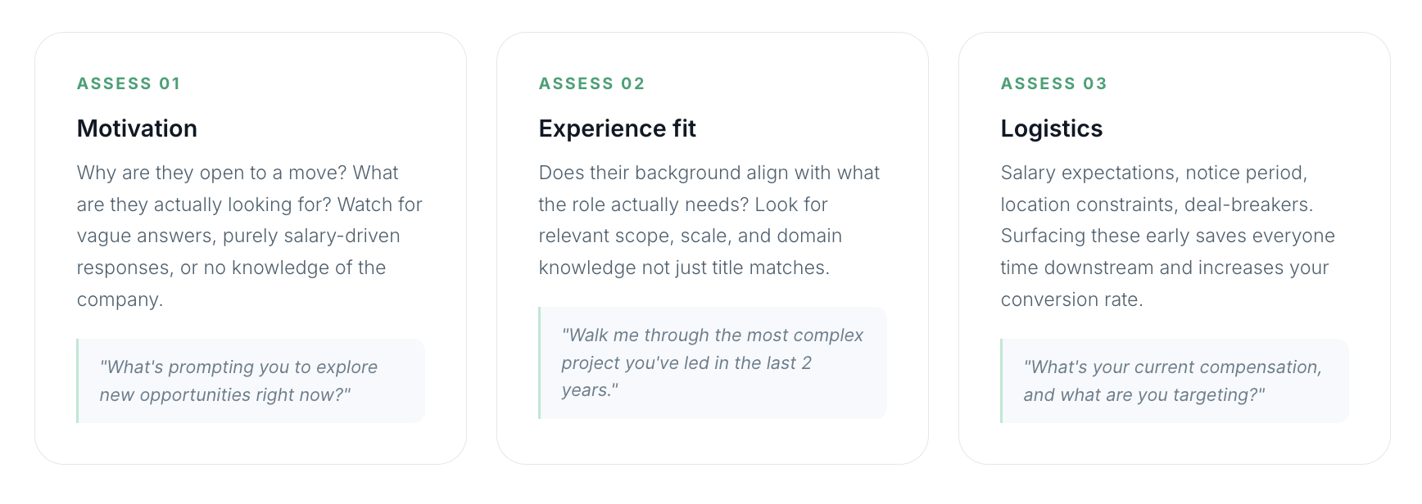Click the Logistics description paragraph

[1167, 236]
